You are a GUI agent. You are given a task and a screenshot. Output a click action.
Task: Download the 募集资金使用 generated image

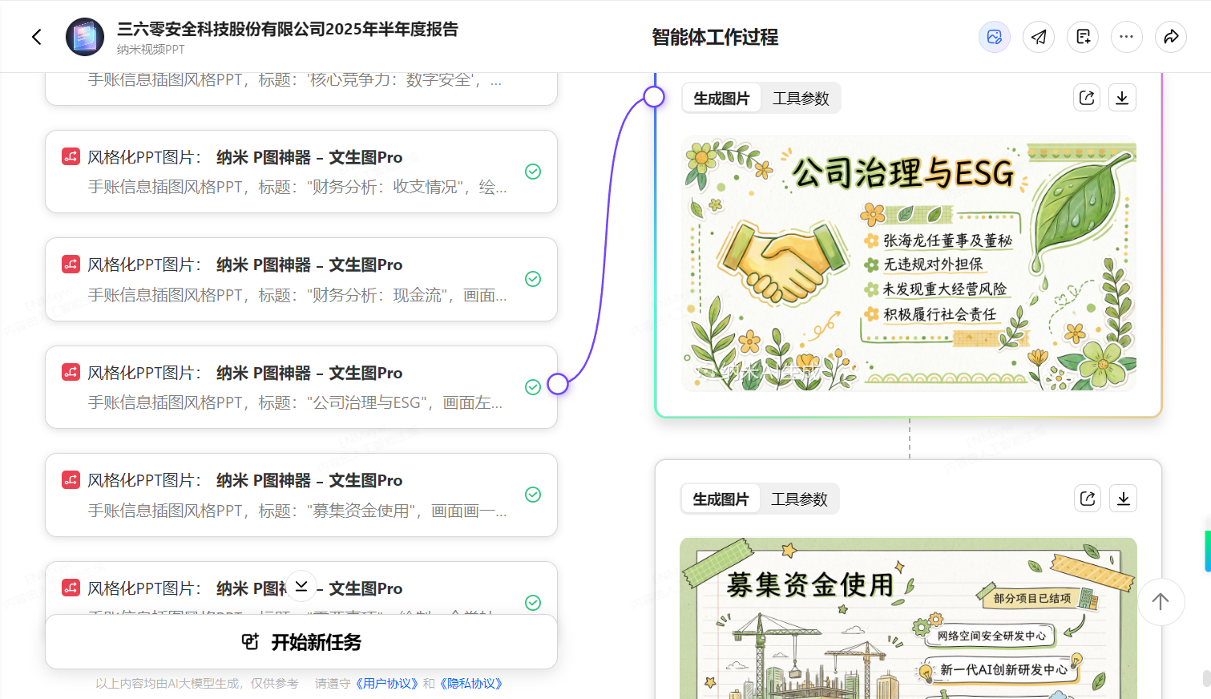[x=1123, y=499]
